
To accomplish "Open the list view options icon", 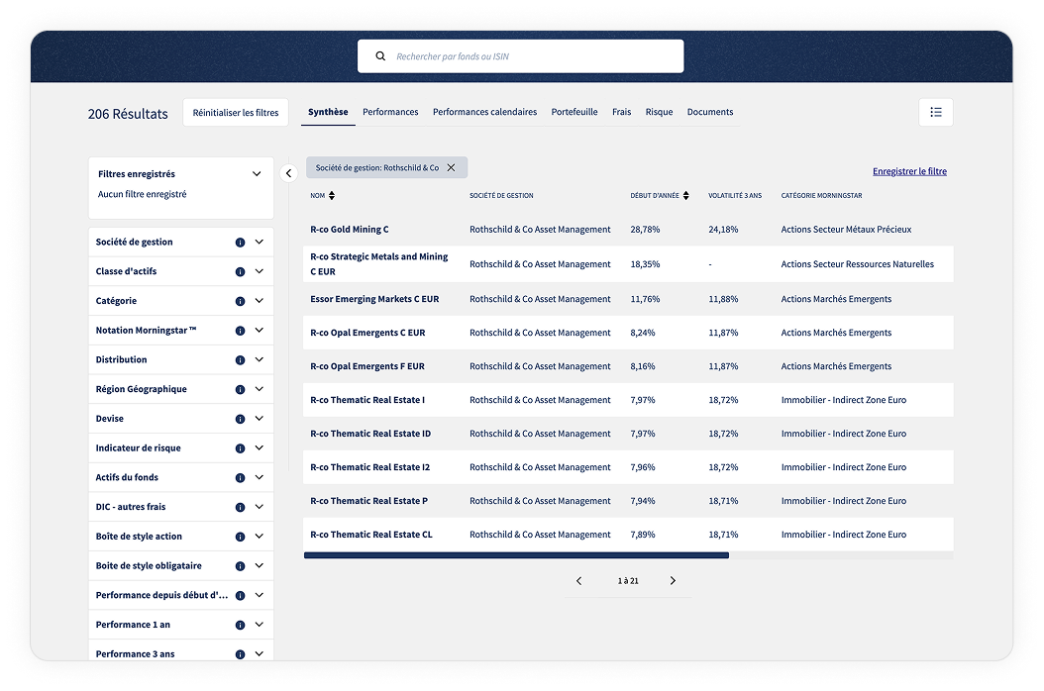I will (935, 113).
